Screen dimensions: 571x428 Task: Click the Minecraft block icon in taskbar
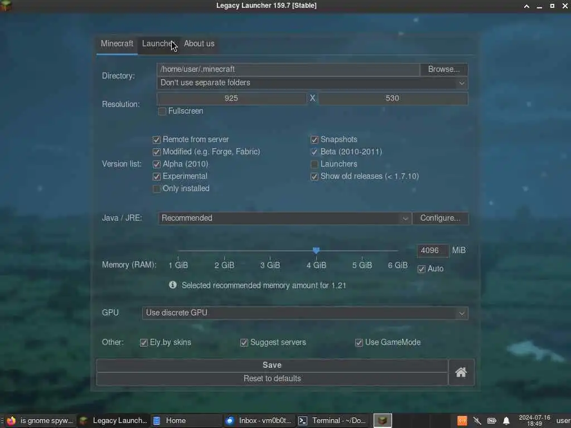coord(383,420)
